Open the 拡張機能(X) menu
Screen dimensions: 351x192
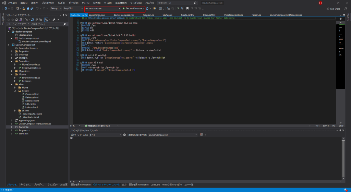121,3
